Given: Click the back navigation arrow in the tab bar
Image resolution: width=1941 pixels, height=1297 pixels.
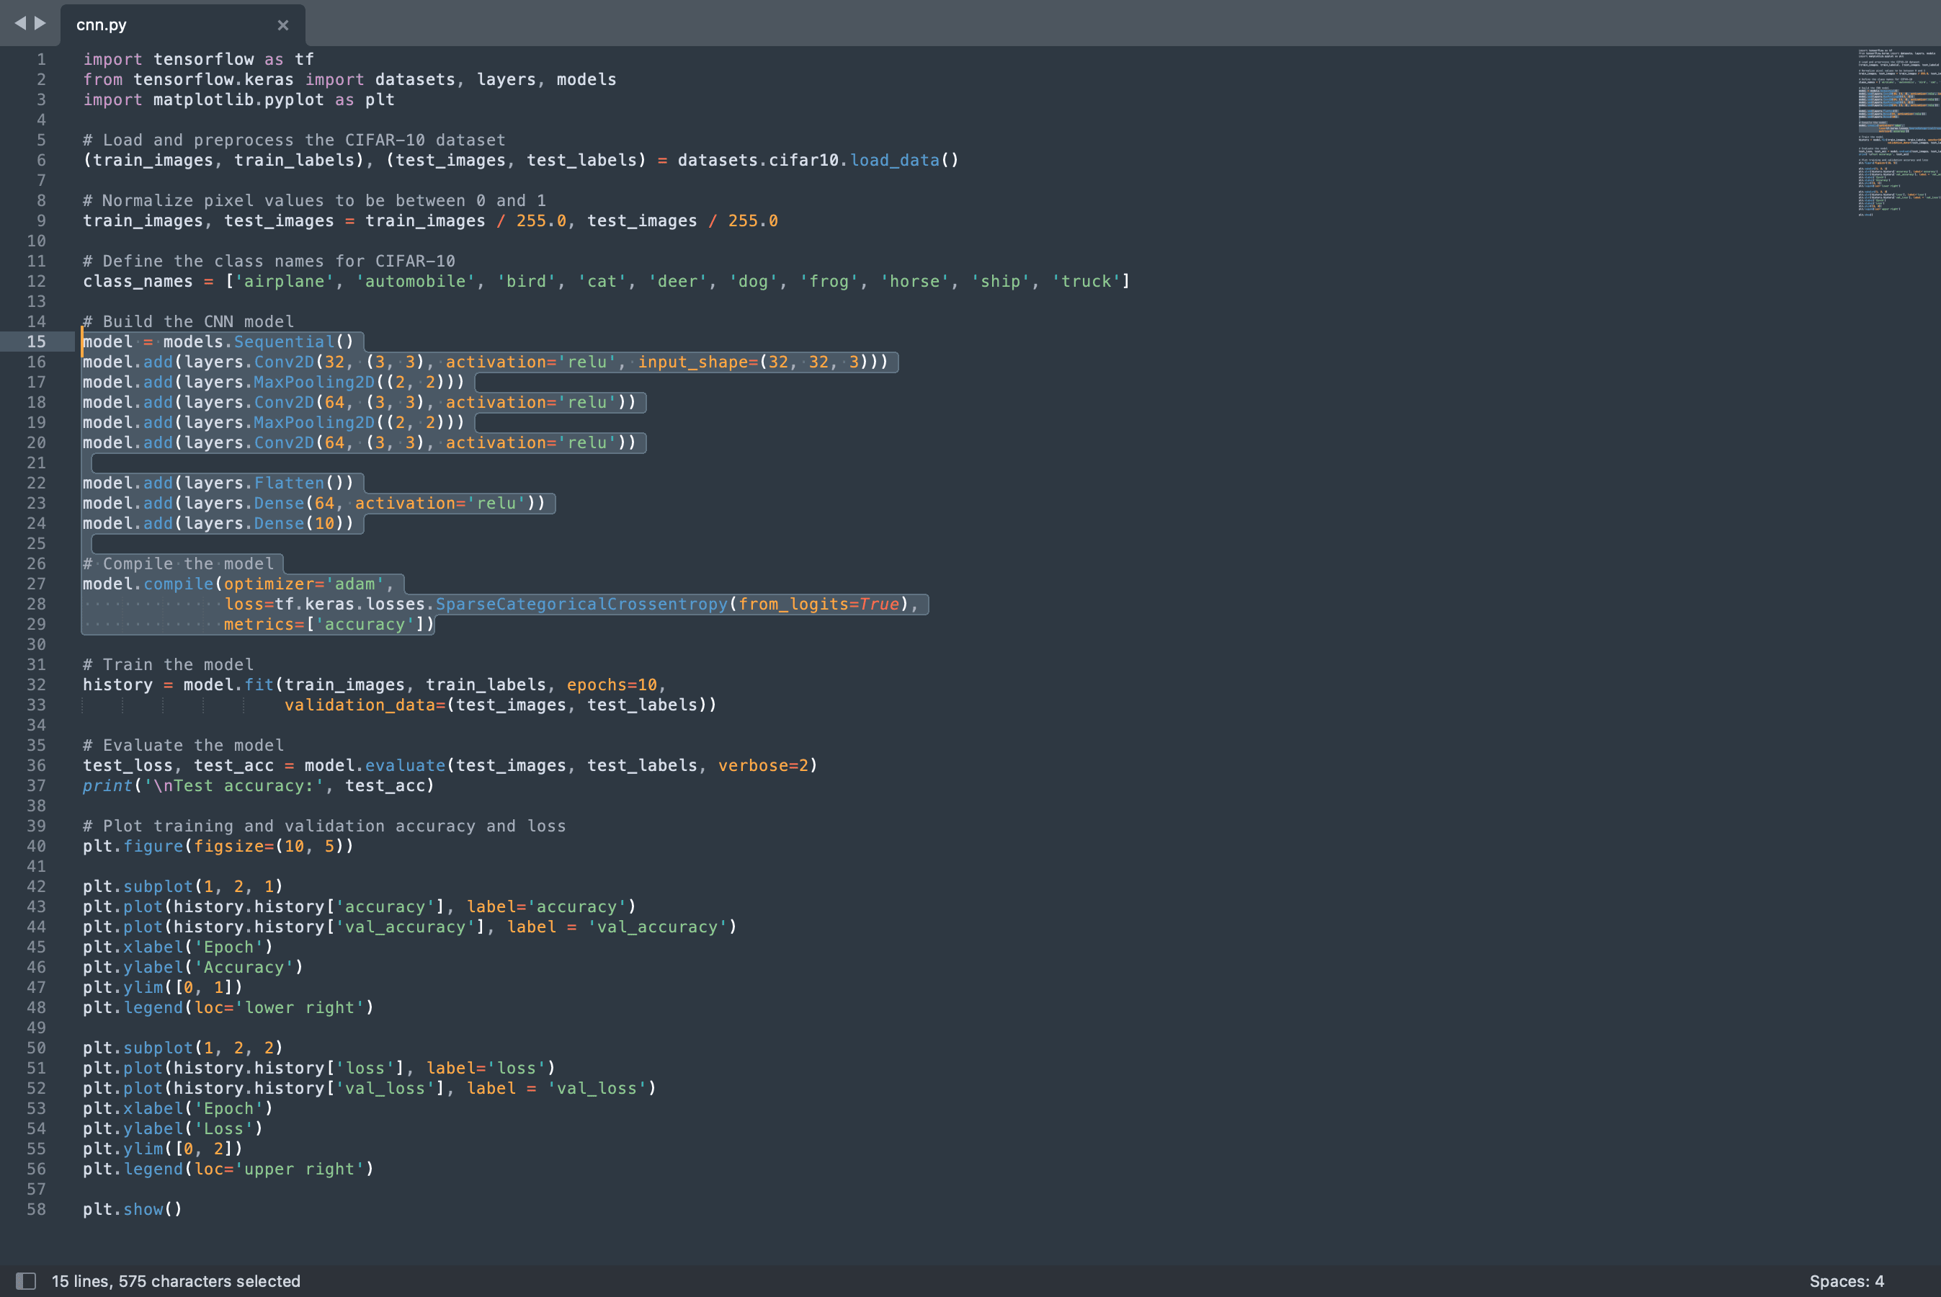Looking at the screenshot, I should click(20, 23).
